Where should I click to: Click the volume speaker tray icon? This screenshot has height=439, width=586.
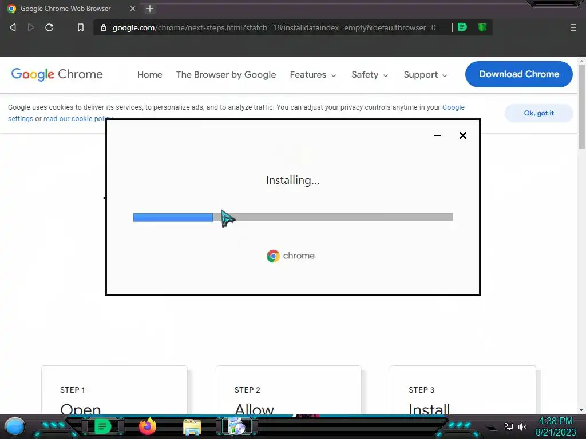522,426
